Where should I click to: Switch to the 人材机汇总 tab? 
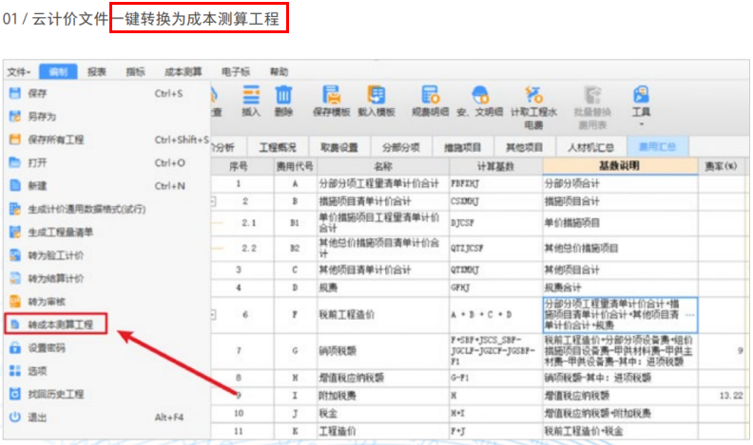[x=590, y=148]
